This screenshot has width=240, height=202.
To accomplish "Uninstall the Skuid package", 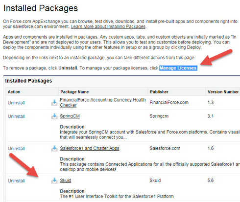I will [x=16, y=180].
